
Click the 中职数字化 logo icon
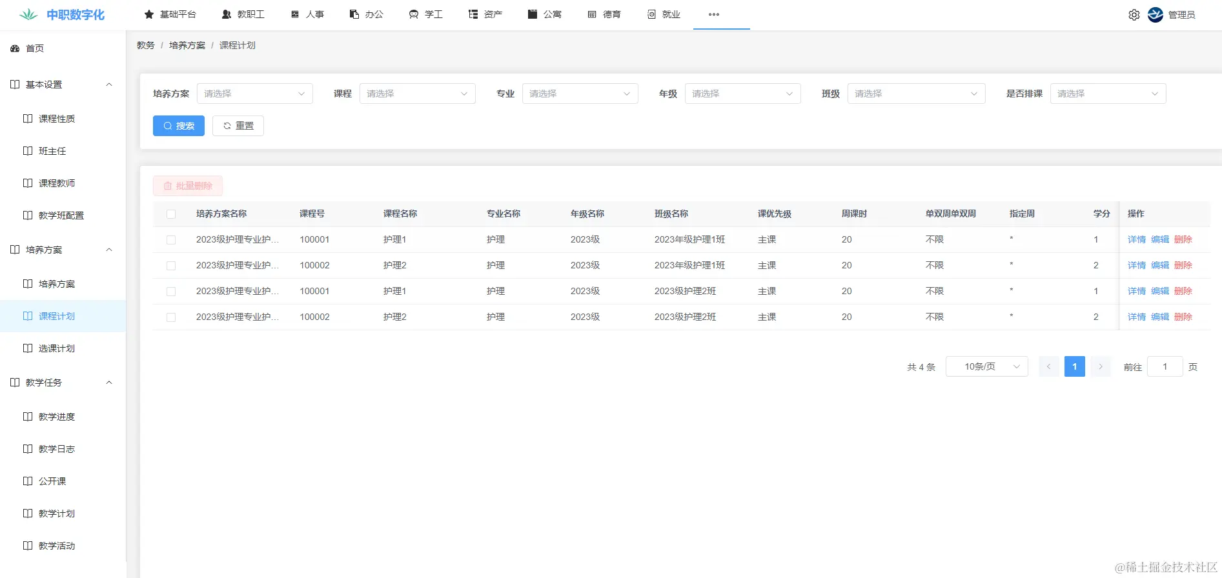pyautogui.click(x=28, y=14)
